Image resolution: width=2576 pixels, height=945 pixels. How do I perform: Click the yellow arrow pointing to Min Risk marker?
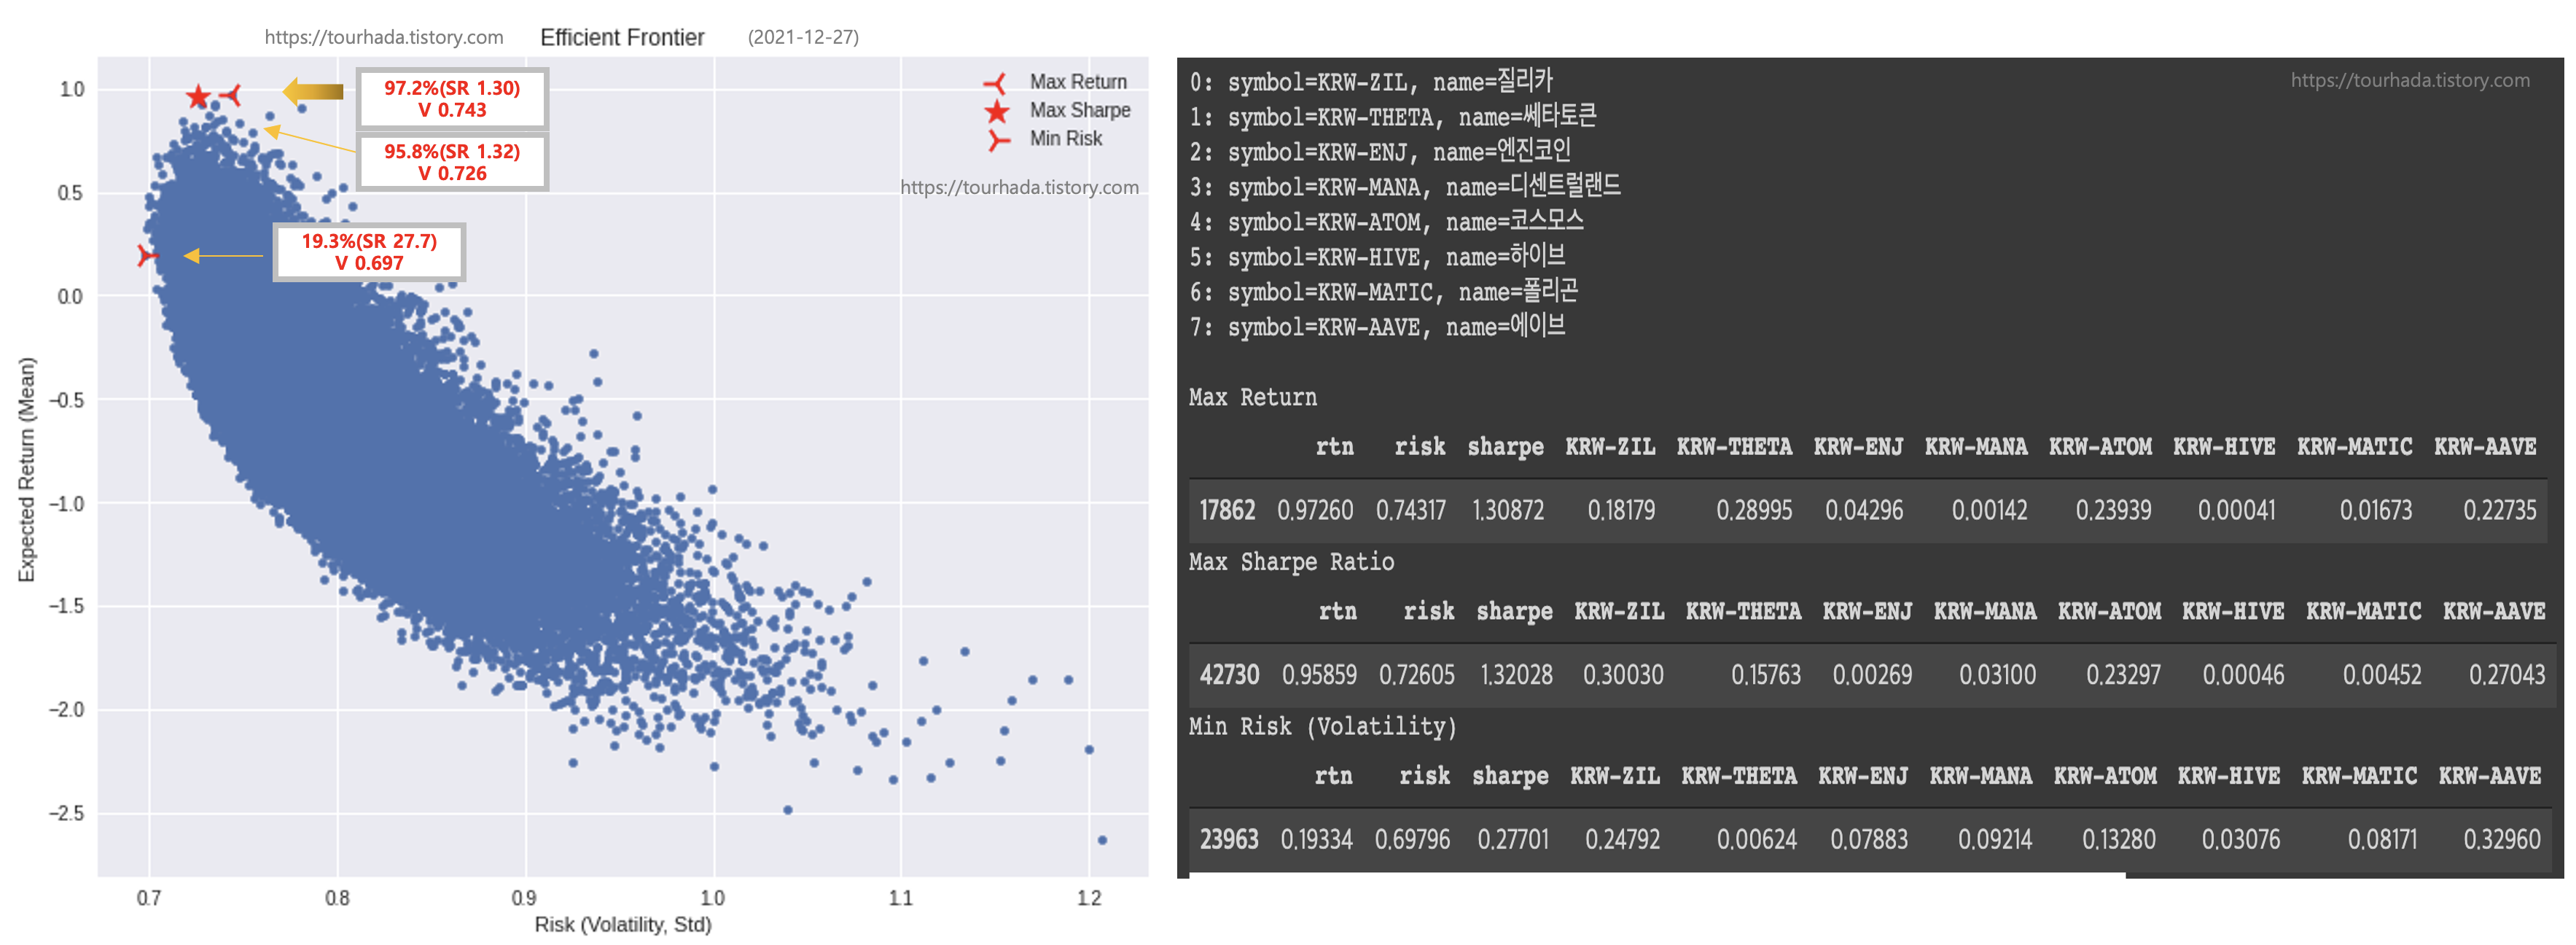click(x=223, y=256)
